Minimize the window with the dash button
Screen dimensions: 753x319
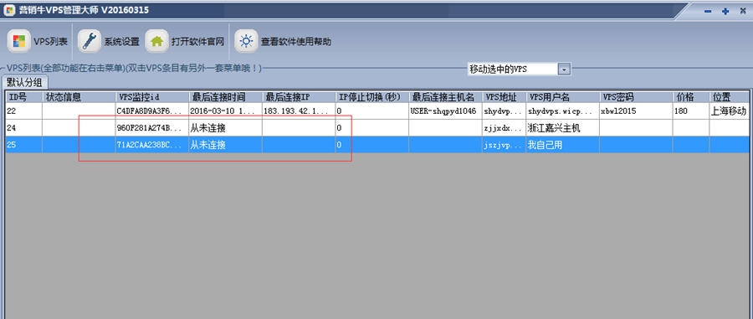(708, 11)
